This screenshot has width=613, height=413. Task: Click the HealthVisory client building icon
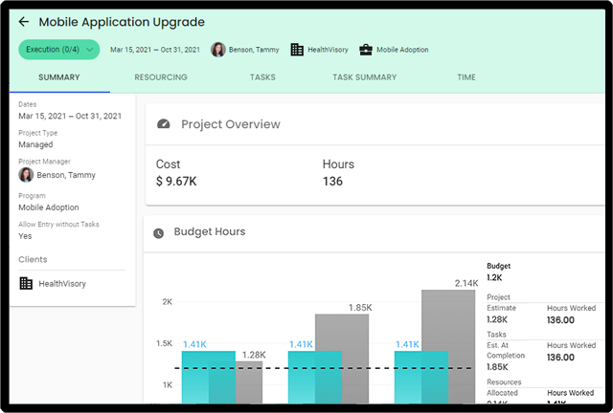click(x=26, y=283)
